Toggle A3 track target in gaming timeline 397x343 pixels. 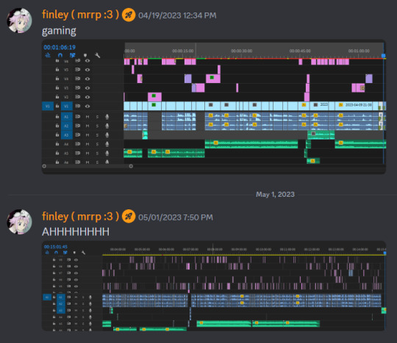66,135
